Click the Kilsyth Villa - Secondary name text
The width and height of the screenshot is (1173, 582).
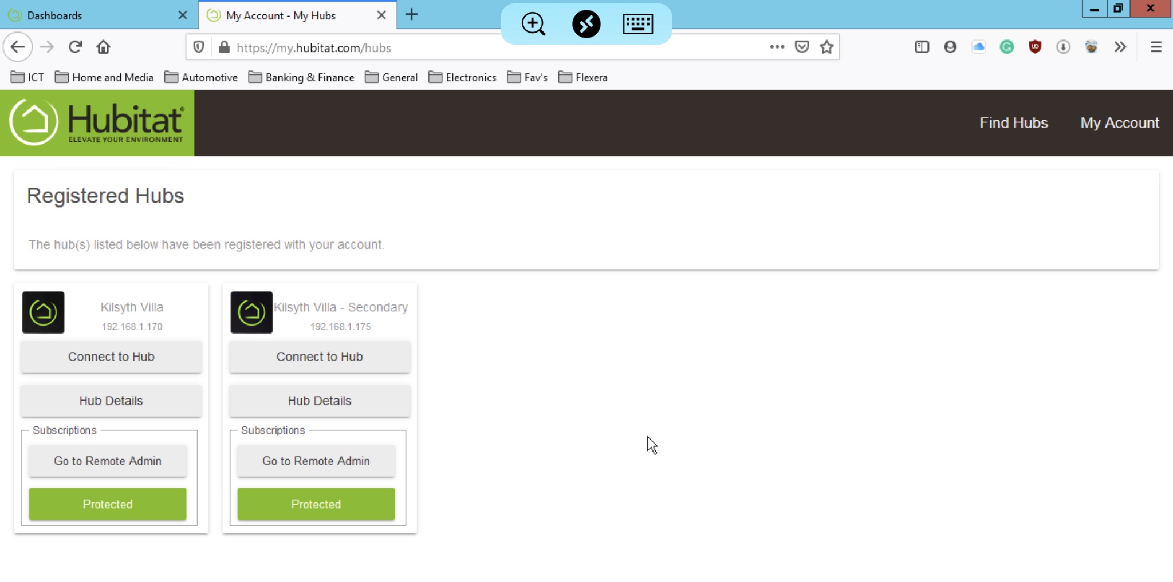coord(341,307)
